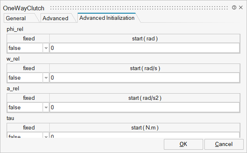
Task: Click the OK button
Action: click(183, 144)
